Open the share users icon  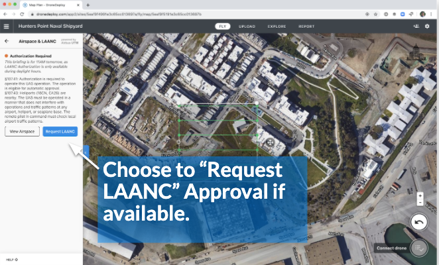pyautogui.click(x=416, y=26)
